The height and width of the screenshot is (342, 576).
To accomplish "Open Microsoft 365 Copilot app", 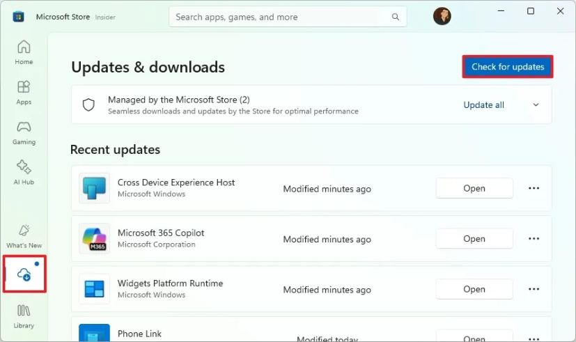I will pos(474,238).
